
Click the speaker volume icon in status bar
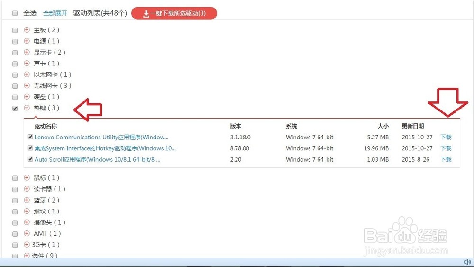466,262
